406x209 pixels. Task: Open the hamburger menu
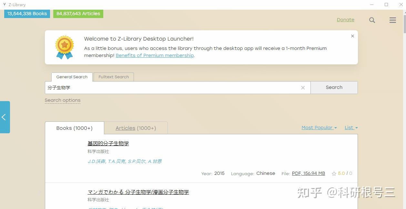point(392,20)
